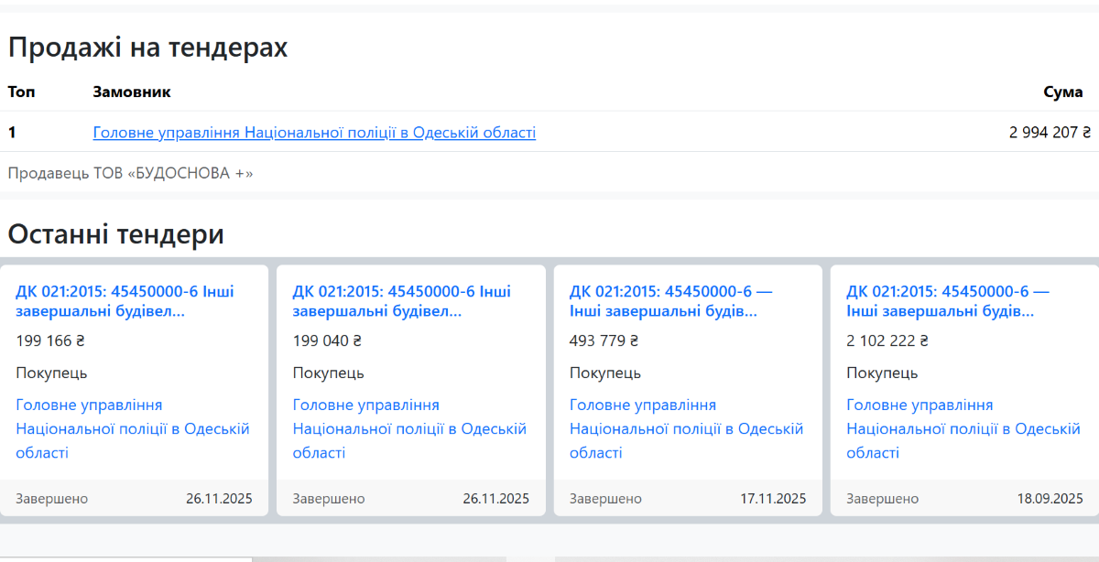The height and width of the screenshot is (562, 1099).
Task: Click the 'Топ' column header
Action: (22, 92)
